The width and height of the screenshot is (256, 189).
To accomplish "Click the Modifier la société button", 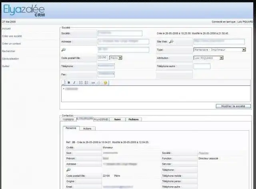I will tap(233, 106).
